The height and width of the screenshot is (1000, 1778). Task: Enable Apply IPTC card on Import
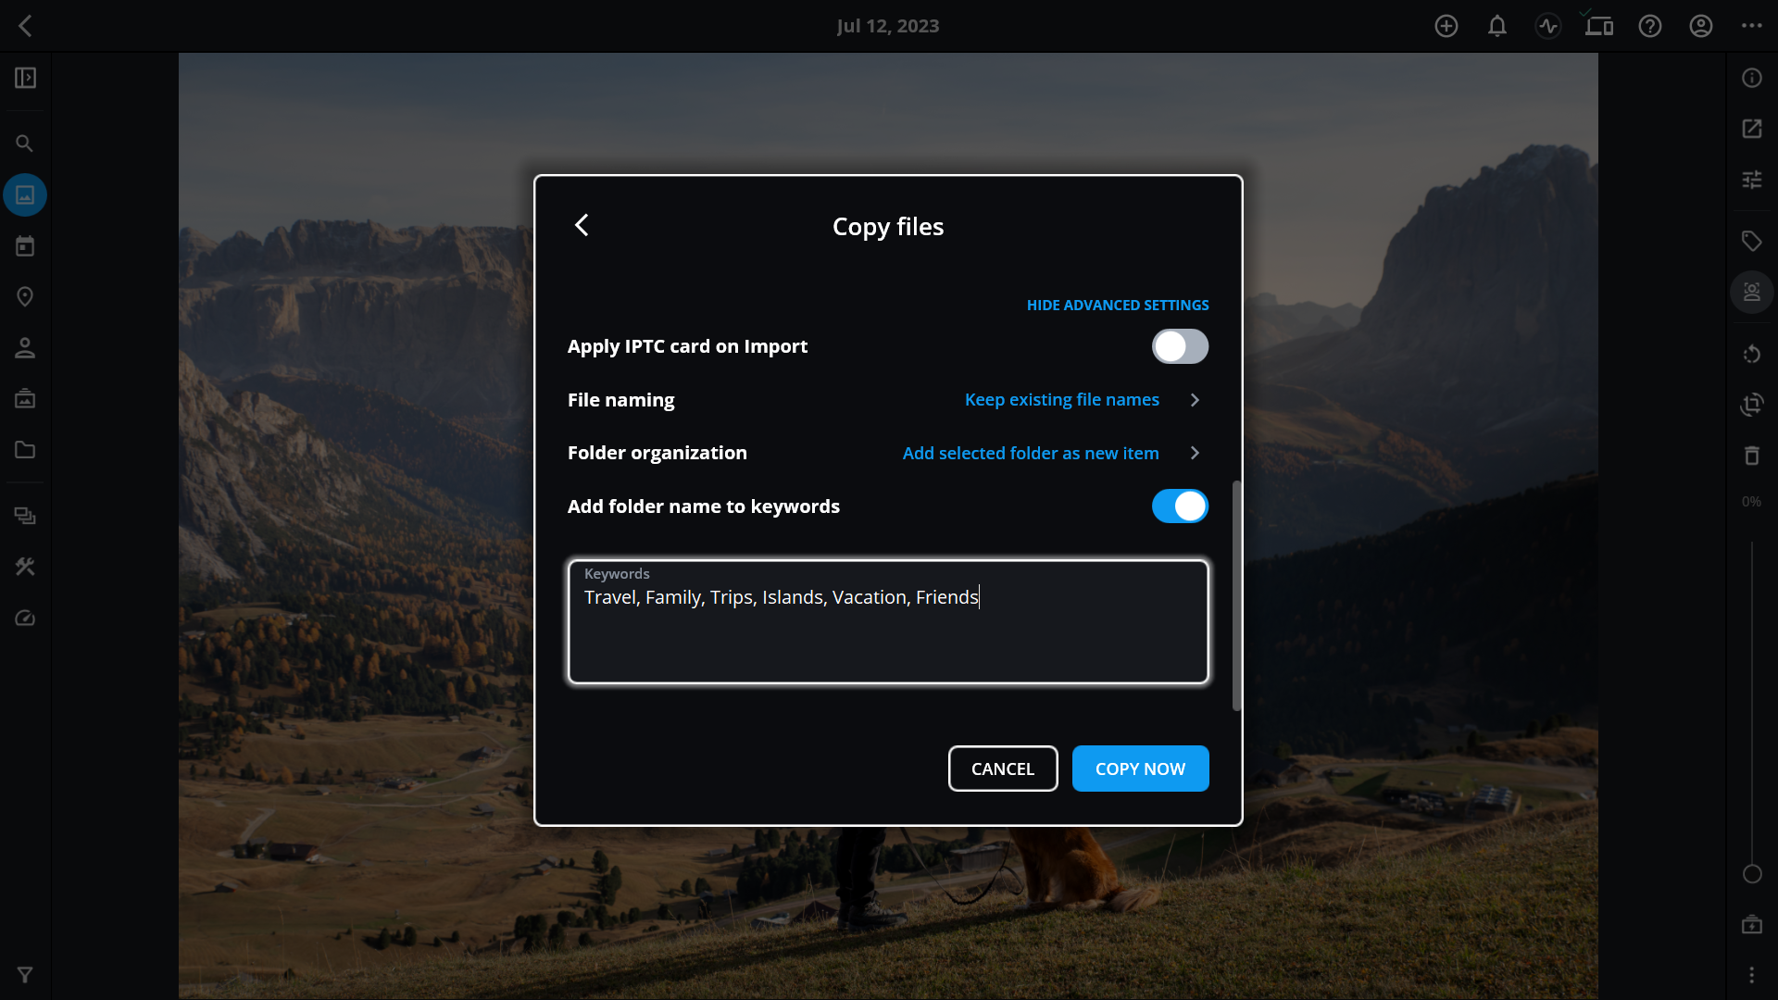coord(1180,346)
